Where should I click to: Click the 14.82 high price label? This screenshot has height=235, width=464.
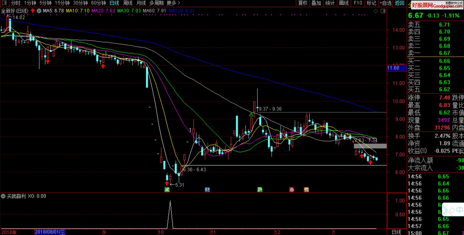click(18, 17)
